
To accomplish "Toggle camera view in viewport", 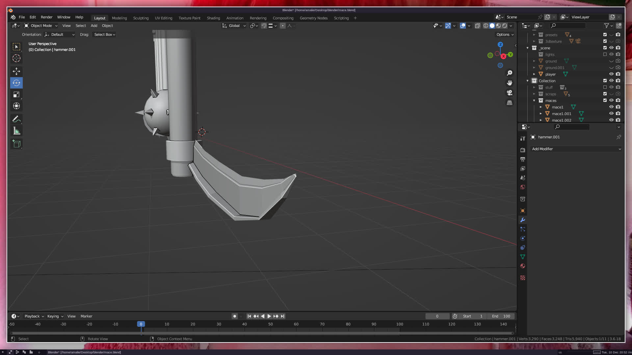I will (510, 93).
